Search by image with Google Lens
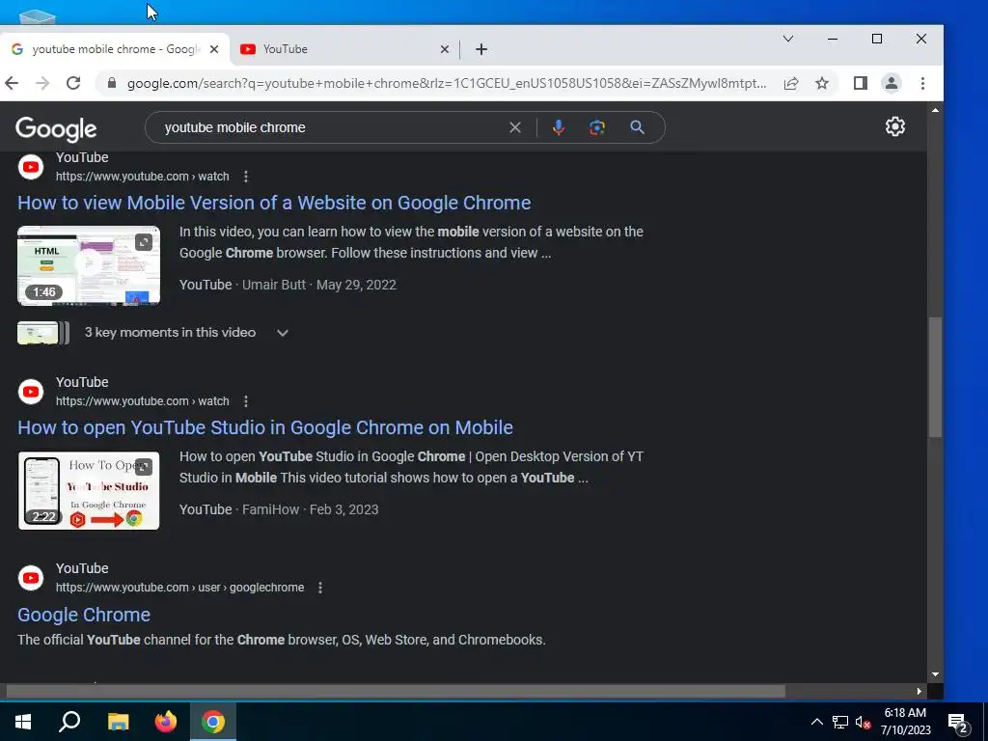 click(x=597, y=127)
